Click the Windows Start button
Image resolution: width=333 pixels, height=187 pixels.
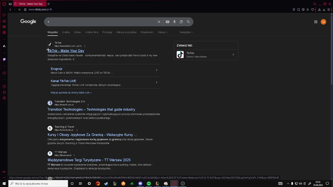[4, 184]
